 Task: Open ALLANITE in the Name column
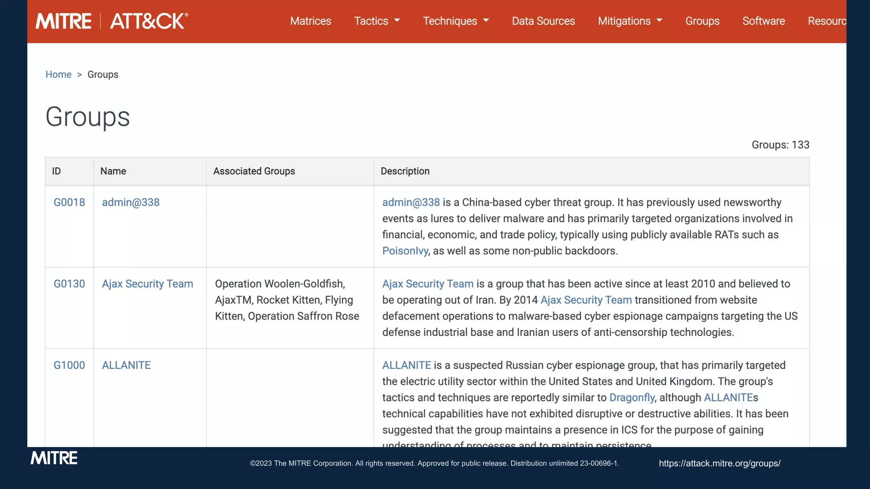coord(126,365)
